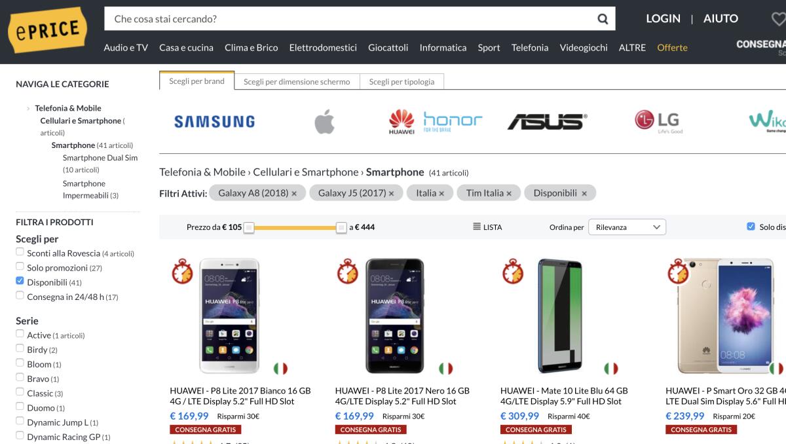Screen dimensions: 786x444
Task: Click the LOGIN link
Action: coord(663,18)
